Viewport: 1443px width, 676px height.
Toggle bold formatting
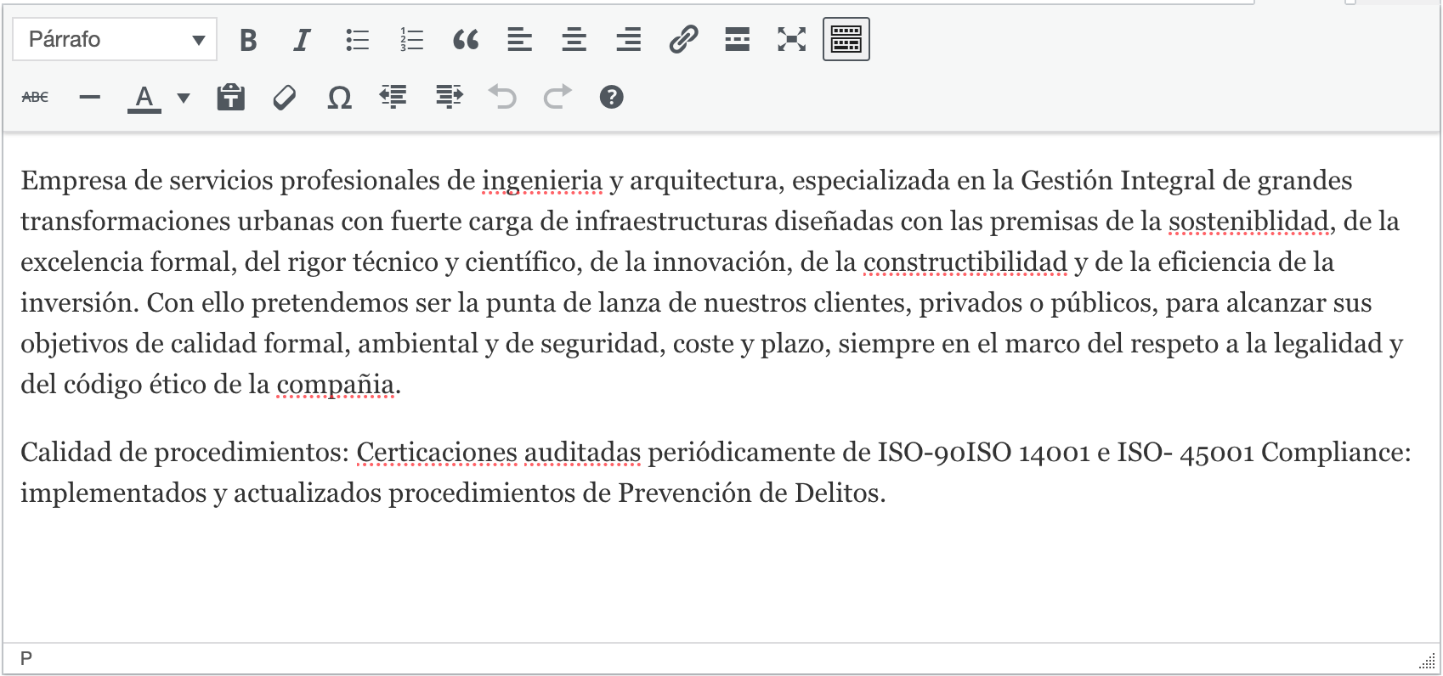point(248,39)
